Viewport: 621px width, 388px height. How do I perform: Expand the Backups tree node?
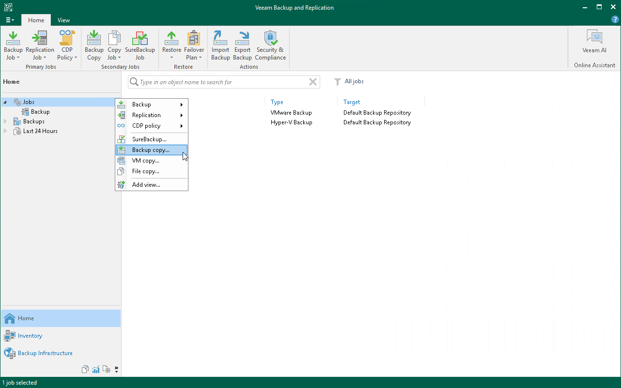coord(5,121)
